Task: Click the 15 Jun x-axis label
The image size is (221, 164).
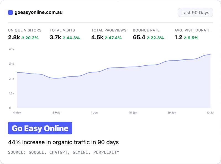Action: pos(133,112)
